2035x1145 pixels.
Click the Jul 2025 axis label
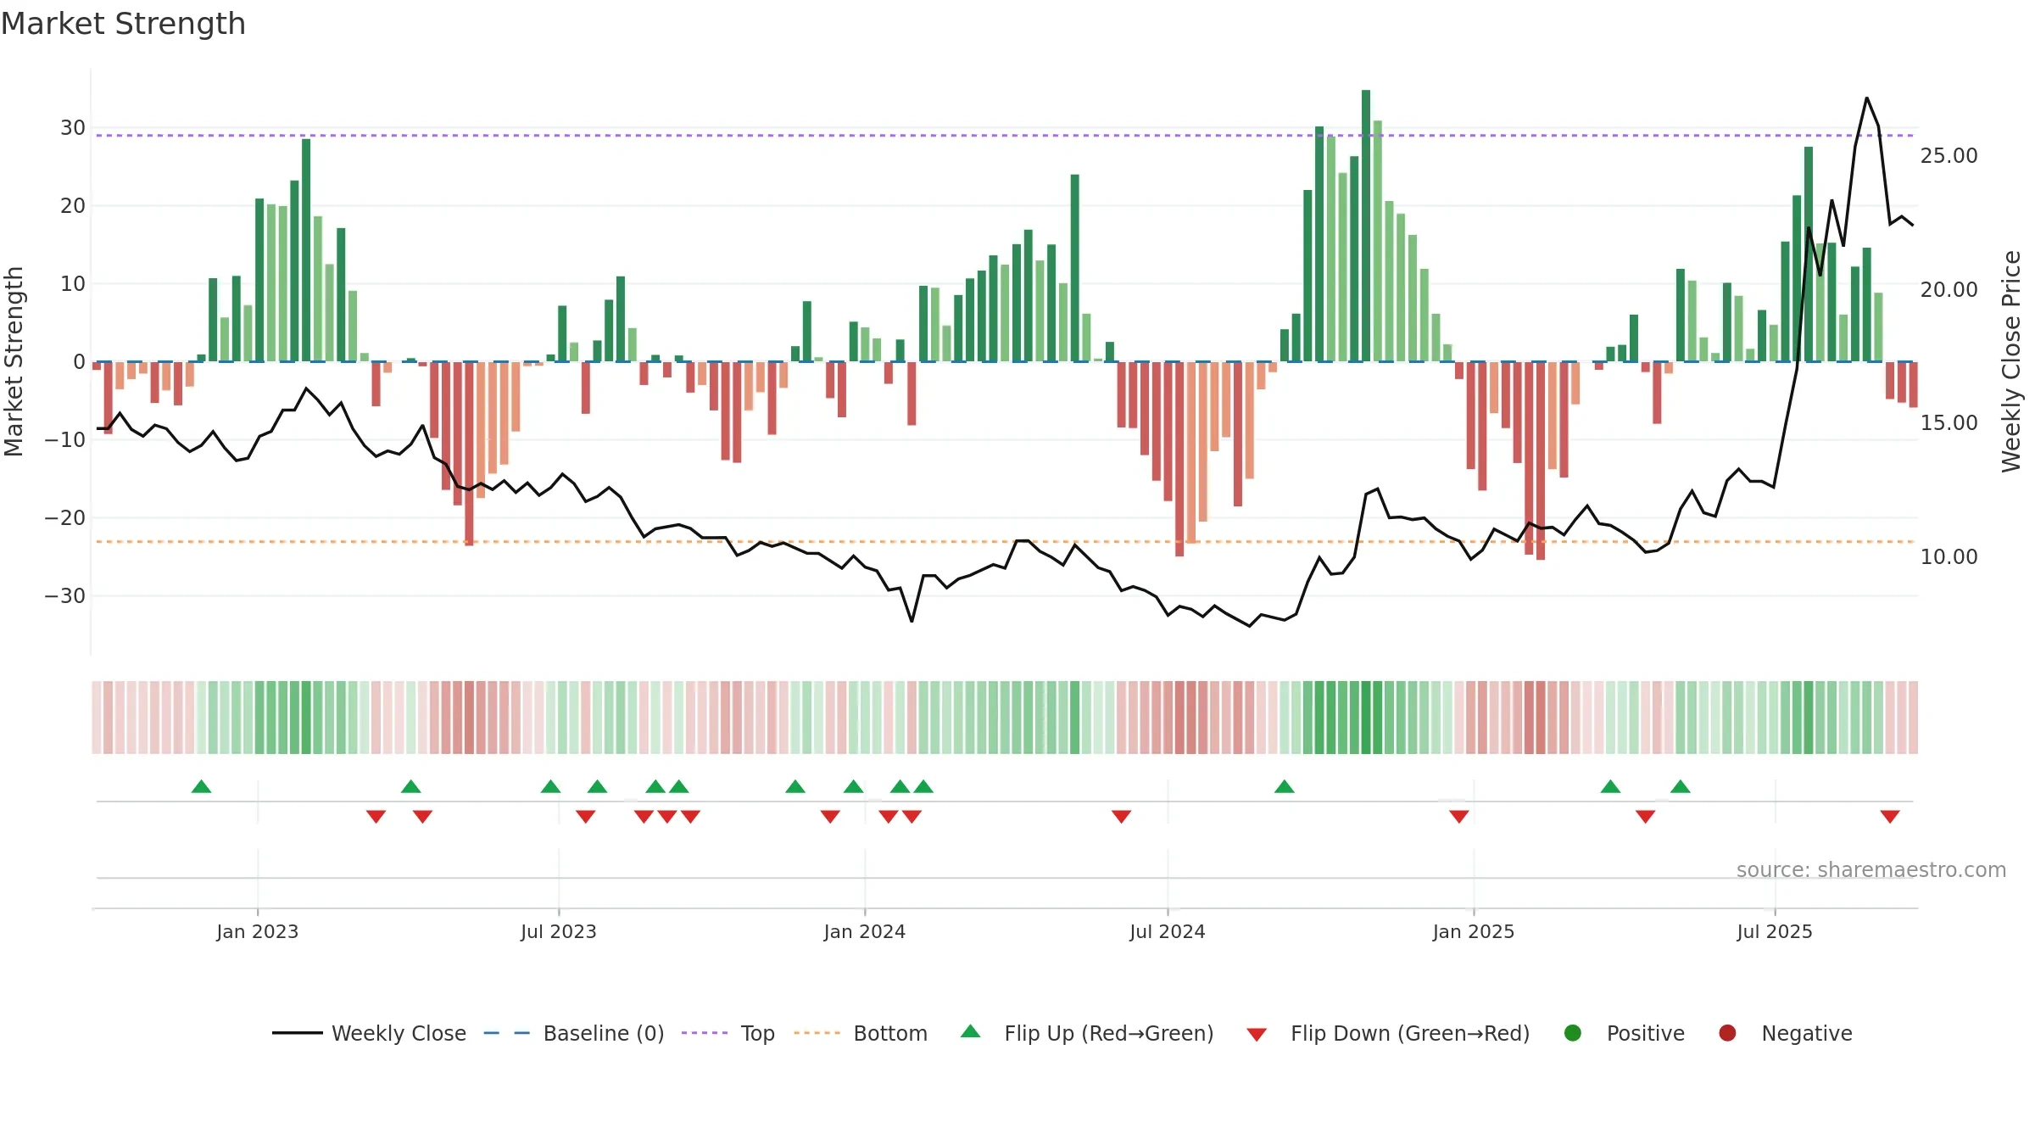coord(1775,931)
